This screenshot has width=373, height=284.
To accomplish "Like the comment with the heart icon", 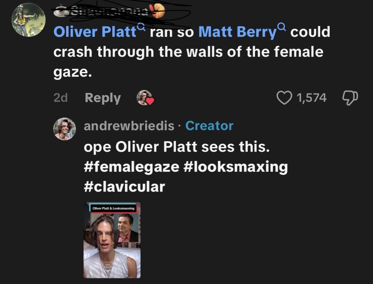I will tap(284, 98).
